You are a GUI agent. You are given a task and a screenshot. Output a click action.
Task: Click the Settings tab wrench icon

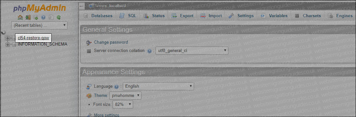click(x=231, y=16)
